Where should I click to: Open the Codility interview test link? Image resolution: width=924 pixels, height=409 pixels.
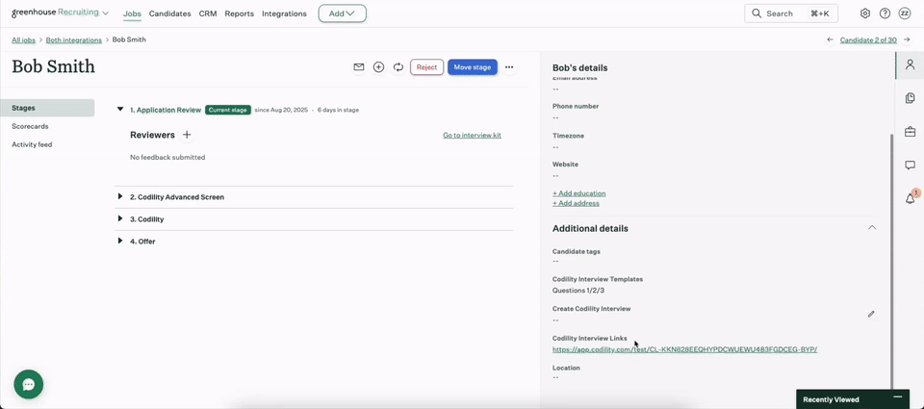pos(684,349)
